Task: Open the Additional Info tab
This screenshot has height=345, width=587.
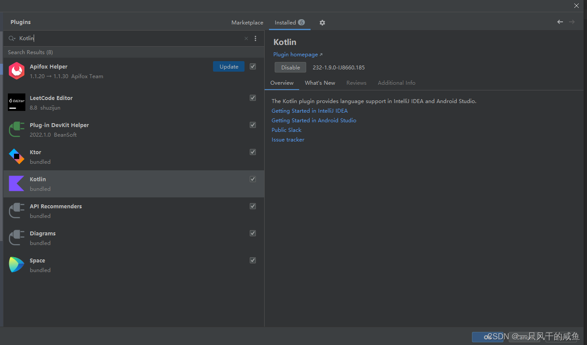Action: tap(396, 83)
